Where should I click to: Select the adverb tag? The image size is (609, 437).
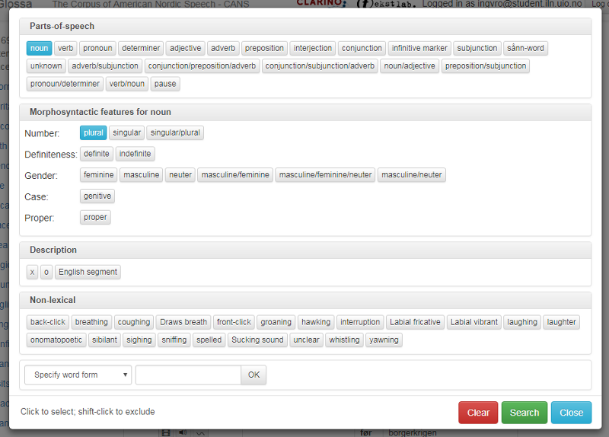pyautogui.click(x=223, y=48)
